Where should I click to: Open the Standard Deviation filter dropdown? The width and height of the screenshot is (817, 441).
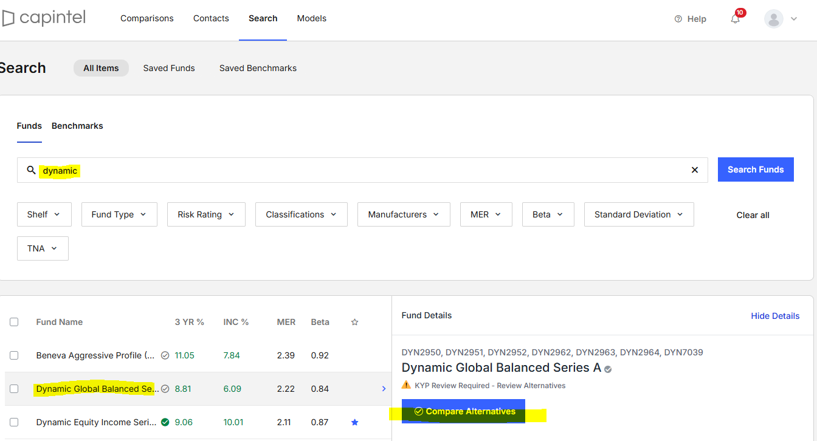(639, 214)
